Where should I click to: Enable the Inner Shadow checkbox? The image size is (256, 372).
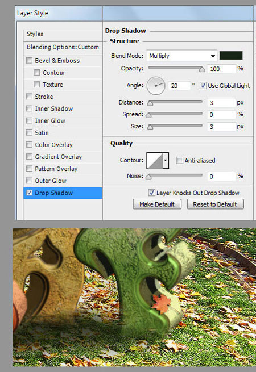pyautogui.click(x=29, y=108)
